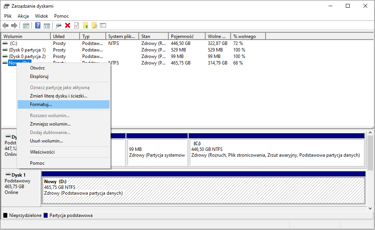Screen dimensions: 375x230
Task: Open the Akcja menu in the menu bar
Action: 23,16
